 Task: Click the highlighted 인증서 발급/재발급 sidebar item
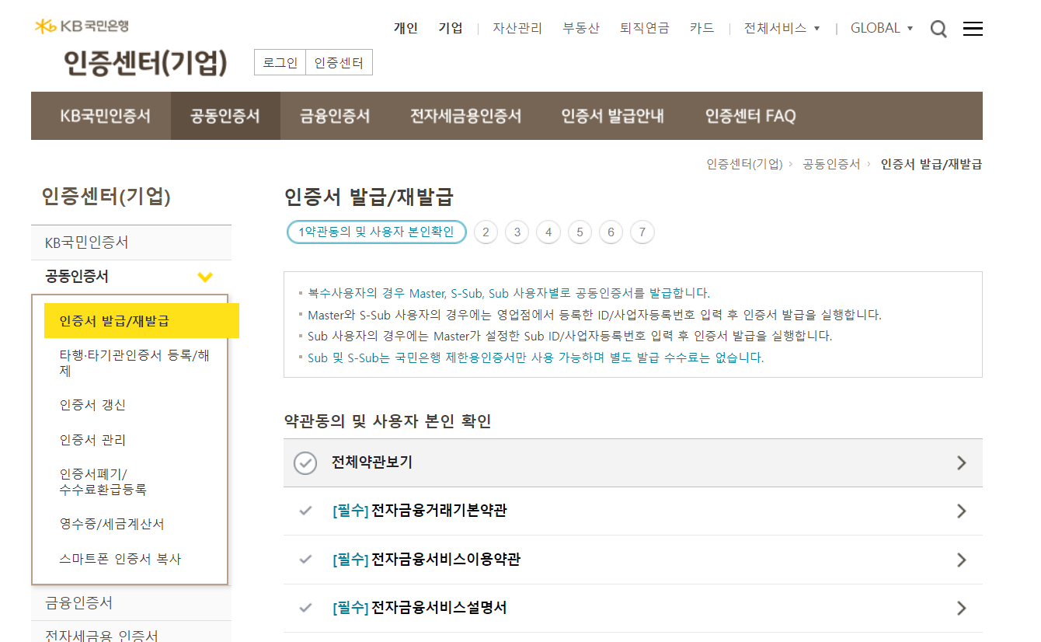coord(117,320)
